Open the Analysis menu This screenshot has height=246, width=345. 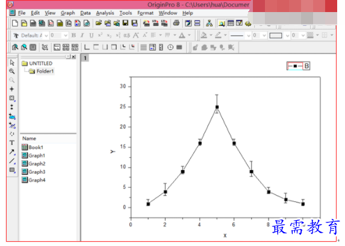pyautogui.click(x=105, y=13)
